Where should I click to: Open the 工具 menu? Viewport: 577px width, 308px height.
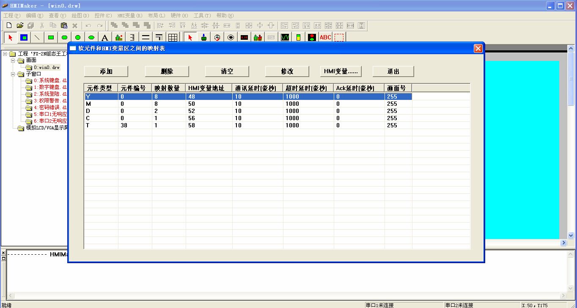click(202, 16)
